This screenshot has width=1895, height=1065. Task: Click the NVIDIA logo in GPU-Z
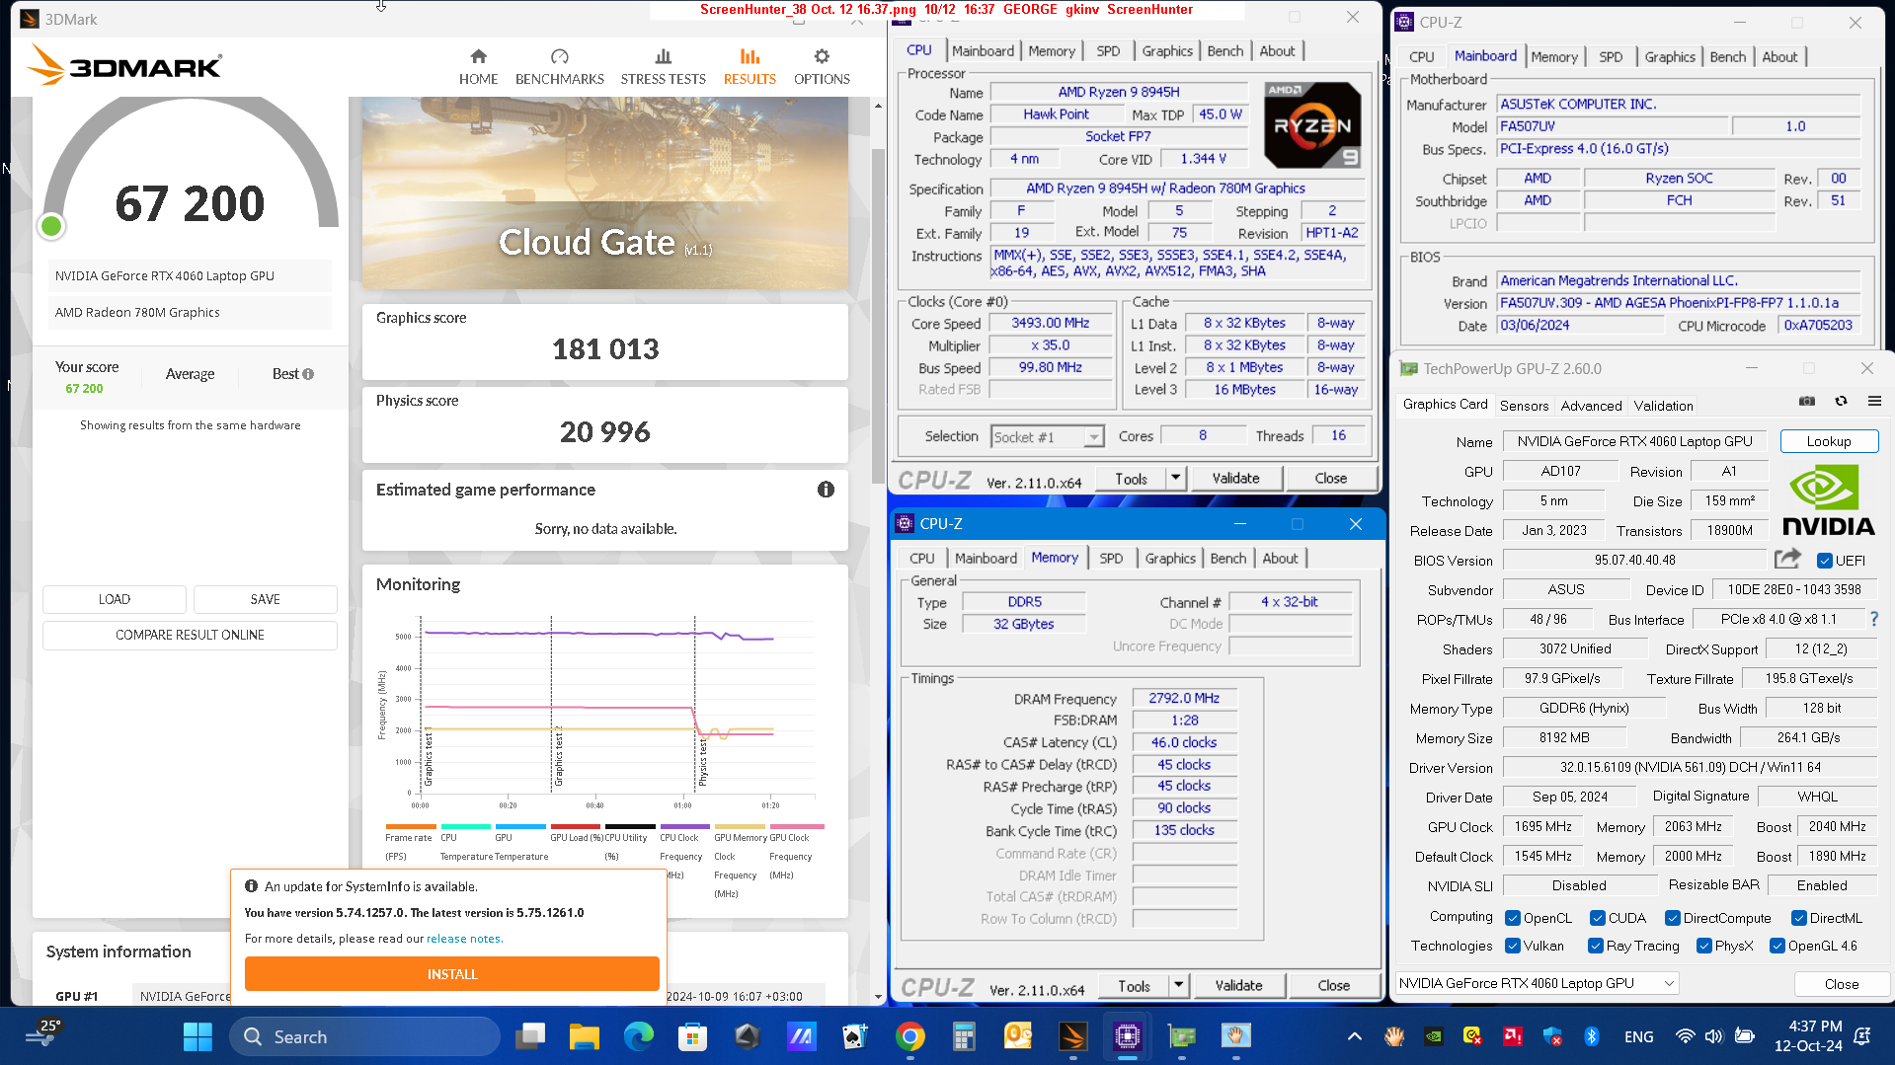pyautogui.click(x=1828, y=500)
